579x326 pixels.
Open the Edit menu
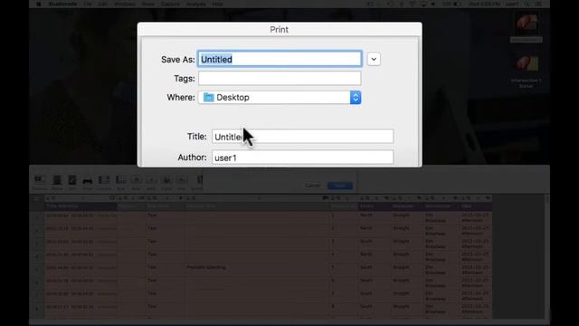103,4
